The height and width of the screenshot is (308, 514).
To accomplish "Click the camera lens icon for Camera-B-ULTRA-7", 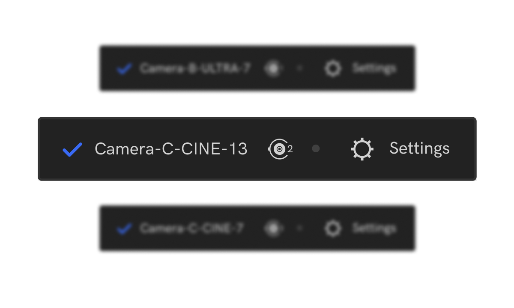I will pos(273,68).
